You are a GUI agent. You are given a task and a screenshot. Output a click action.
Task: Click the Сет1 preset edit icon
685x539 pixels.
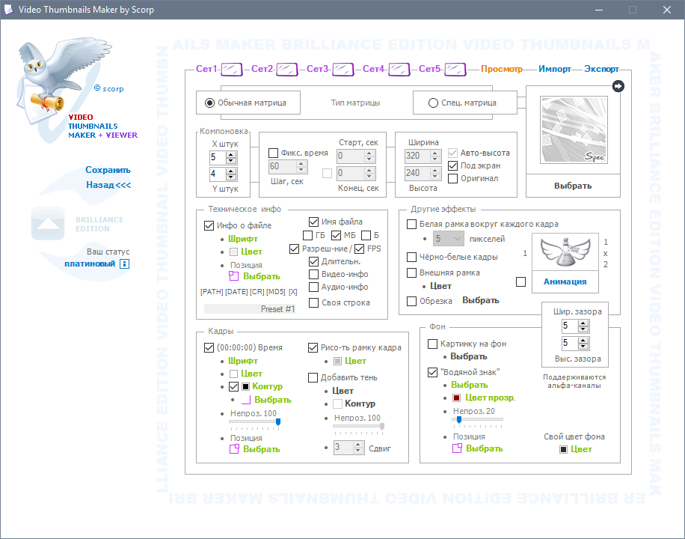coord(231,70)
